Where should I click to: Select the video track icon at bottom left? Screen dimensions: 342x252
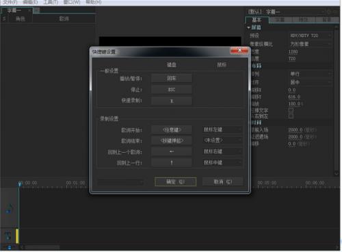(8, 236)
